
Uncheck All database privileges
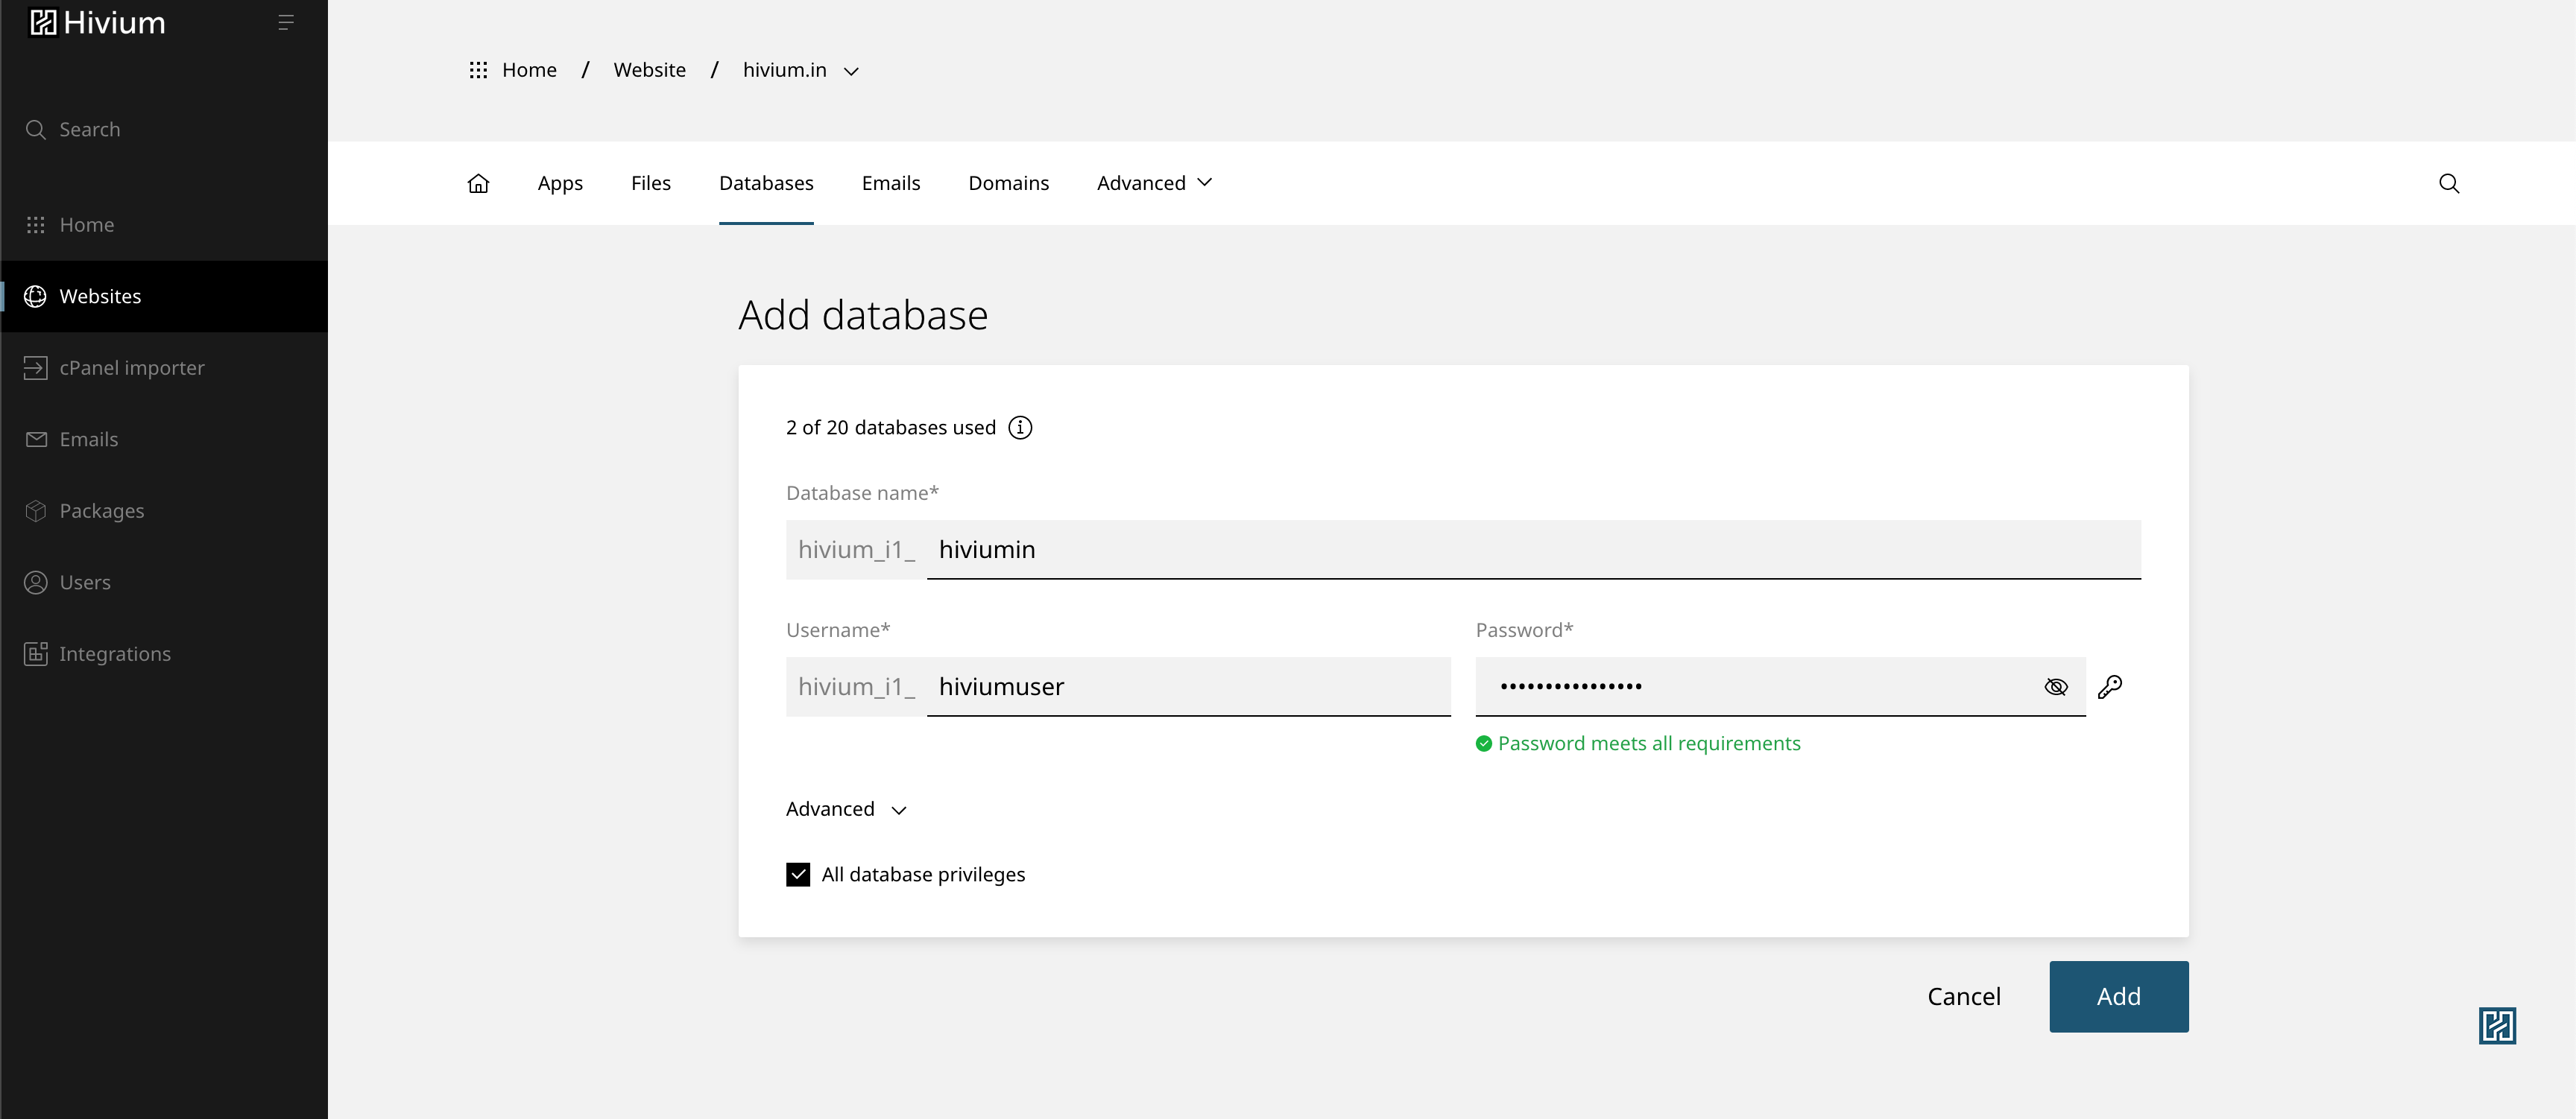(798, 875)
